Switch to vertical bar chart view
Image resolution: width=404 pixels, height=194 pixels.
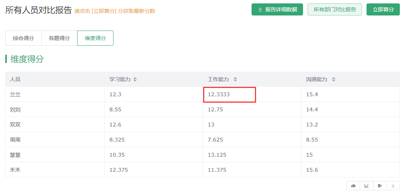(353, 186)
